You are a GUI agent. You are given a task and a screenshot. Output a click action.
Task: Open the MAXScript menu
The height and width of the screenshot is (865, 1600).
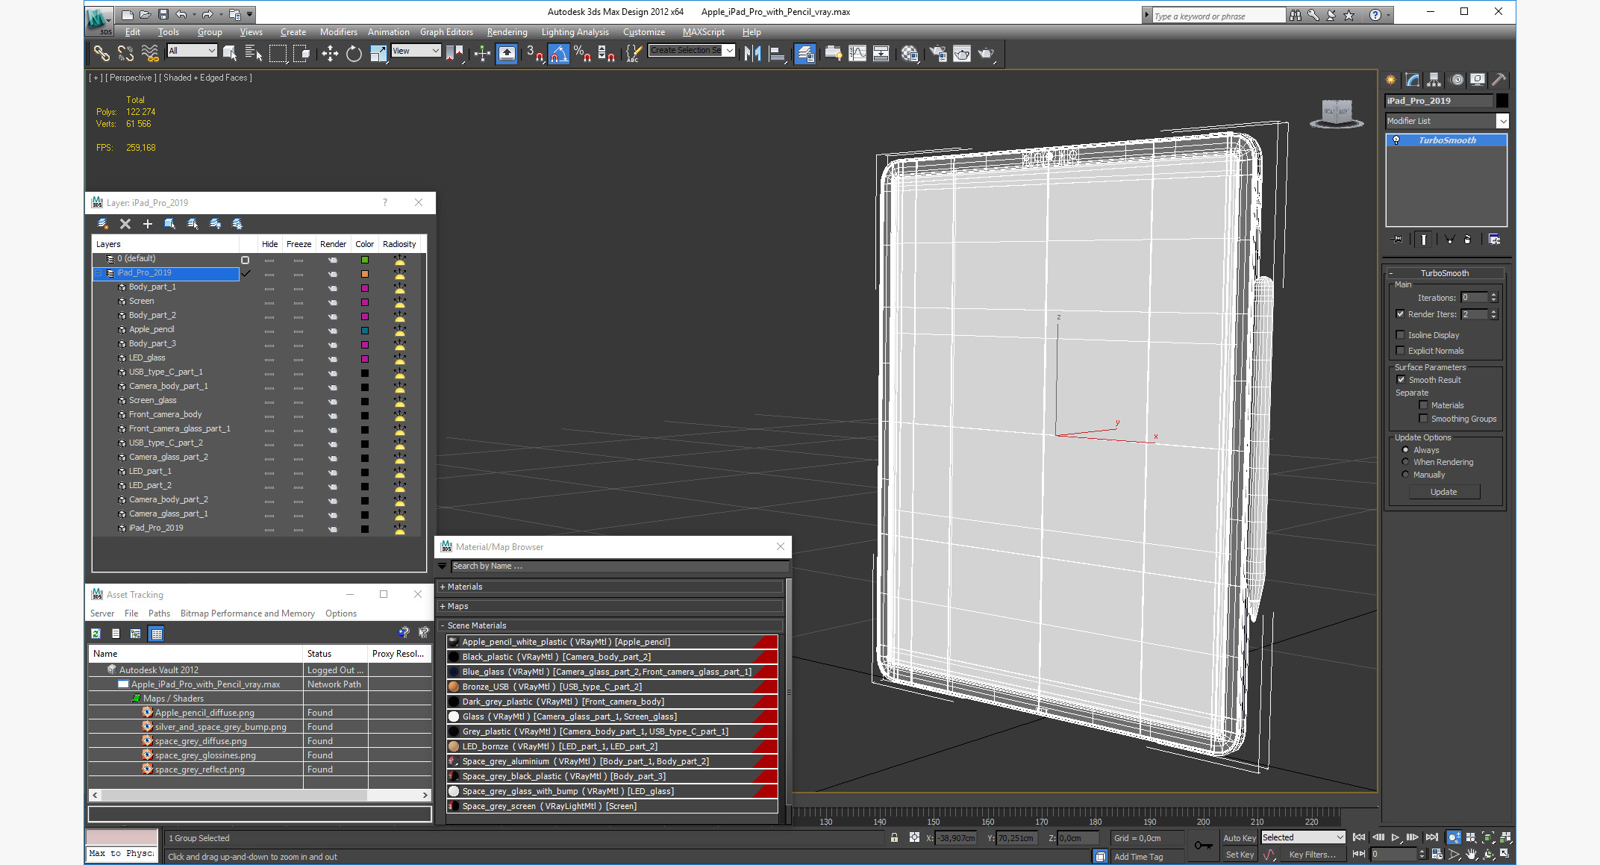[703, 32]
